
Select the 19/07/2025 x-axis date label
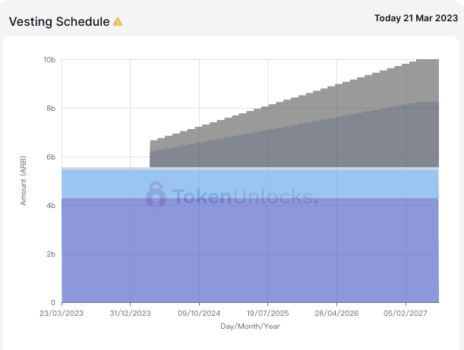click(267, 313)
